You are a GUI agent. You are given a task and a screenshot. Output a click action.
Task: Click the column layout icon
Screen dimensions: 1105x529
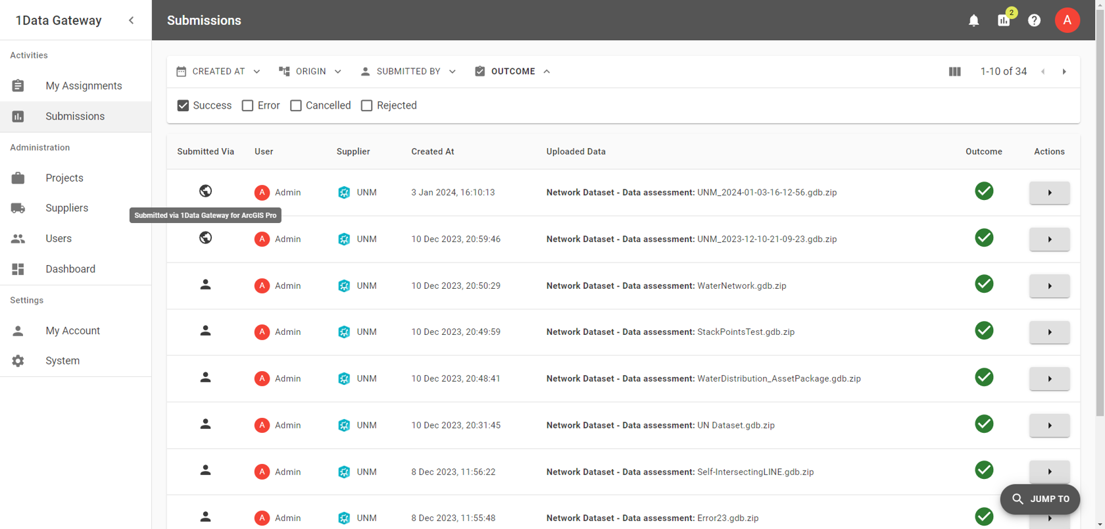click(x=954, y=72)
